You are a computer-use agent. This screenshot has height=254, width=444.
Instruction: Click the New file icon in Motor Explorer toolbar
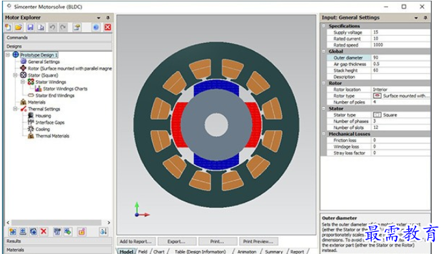pos(8,27)
